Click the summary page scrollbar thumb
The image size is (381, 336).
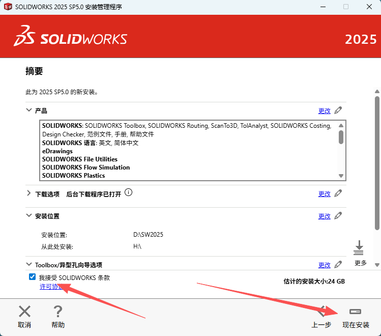(377, 163)
